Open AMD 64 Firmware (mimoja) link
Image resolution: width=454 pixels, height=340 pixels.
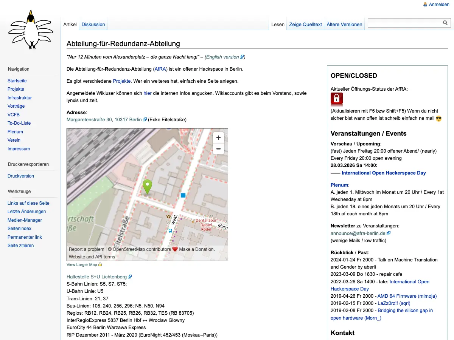point(407,296)
